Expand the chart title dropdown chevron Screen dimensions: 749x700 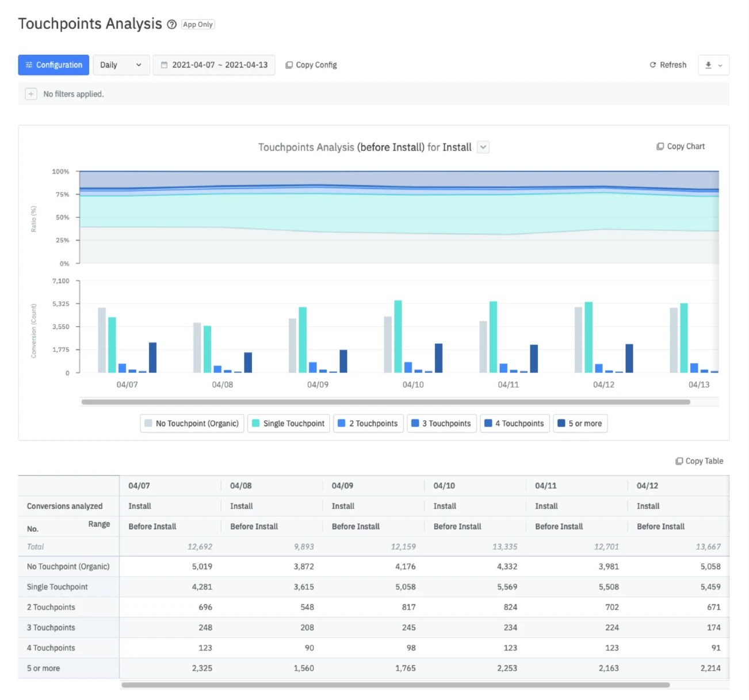coord(483,147)
